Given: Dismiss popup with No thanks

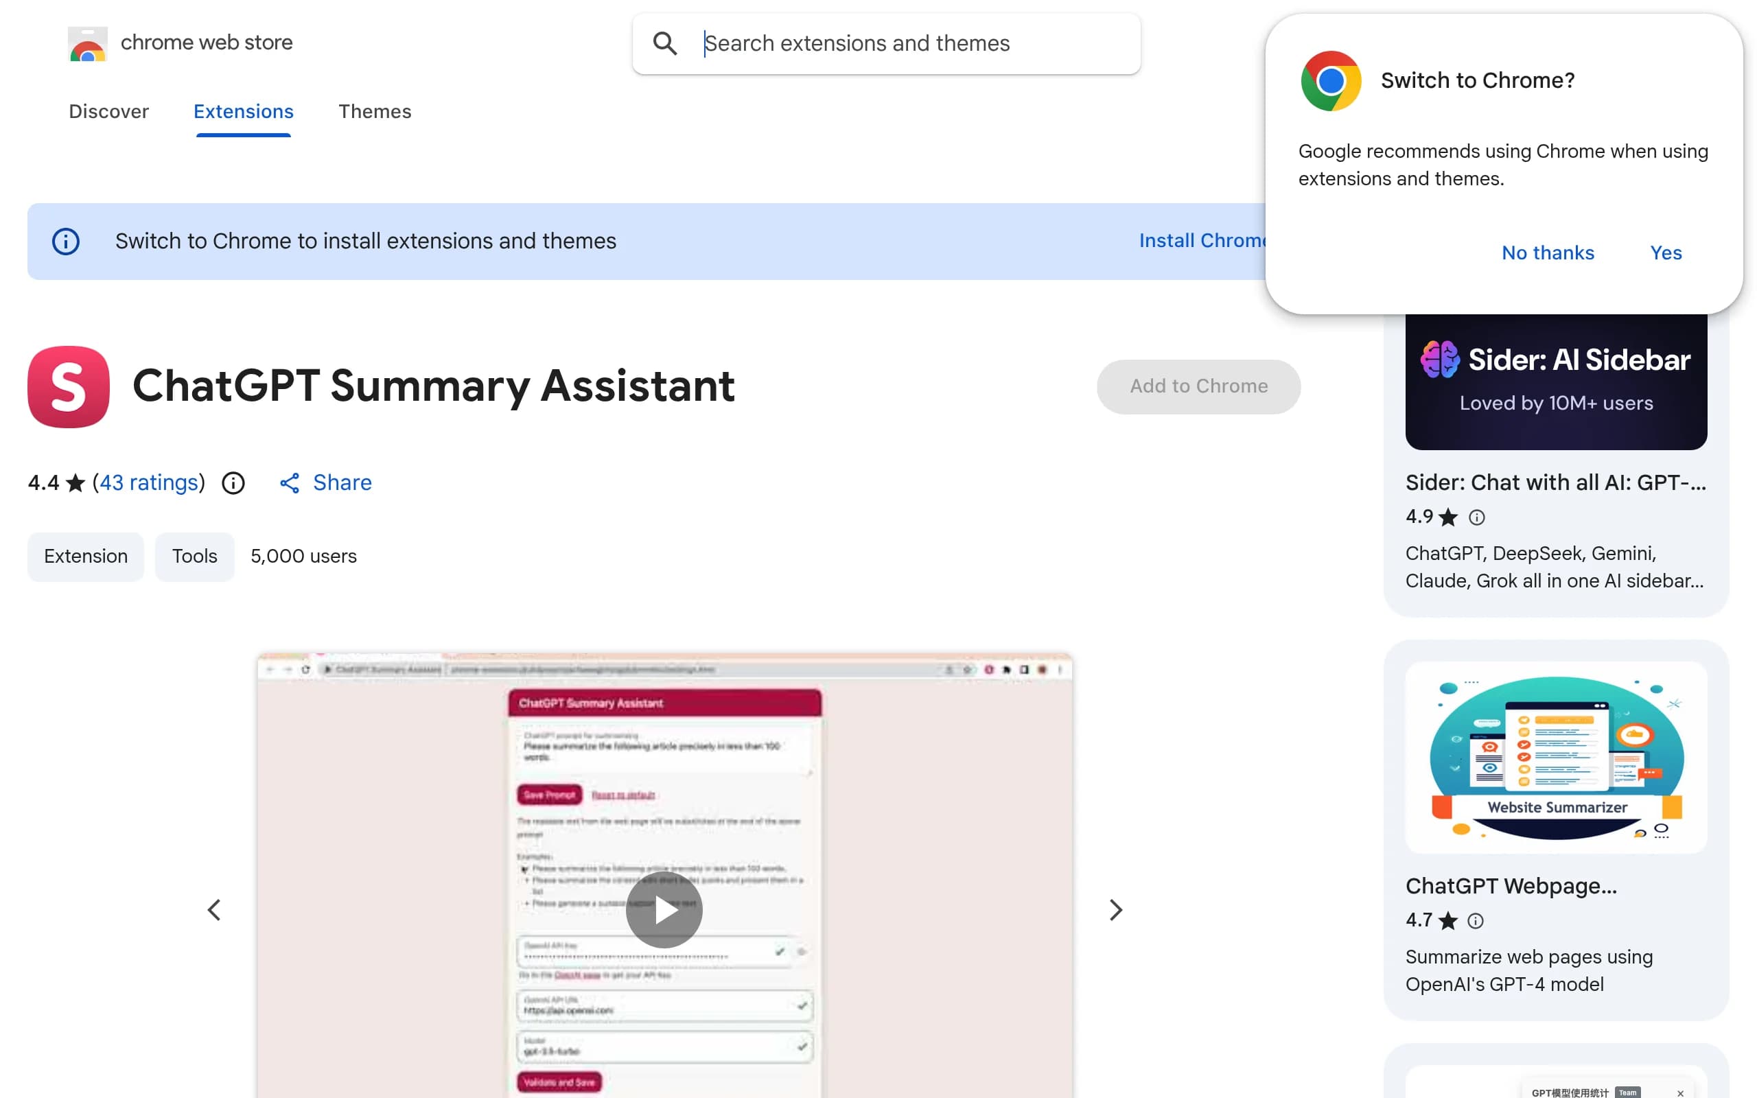Looking at the screenshot, I should (1548, 253).
